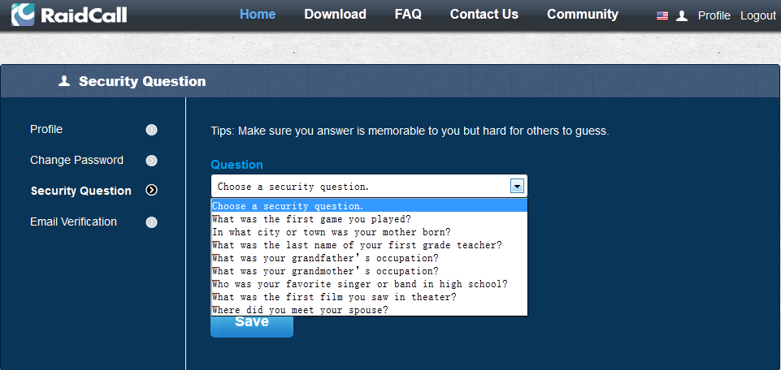
Task: Click the arrow icon beside Security Question
Action: point(151,191)
